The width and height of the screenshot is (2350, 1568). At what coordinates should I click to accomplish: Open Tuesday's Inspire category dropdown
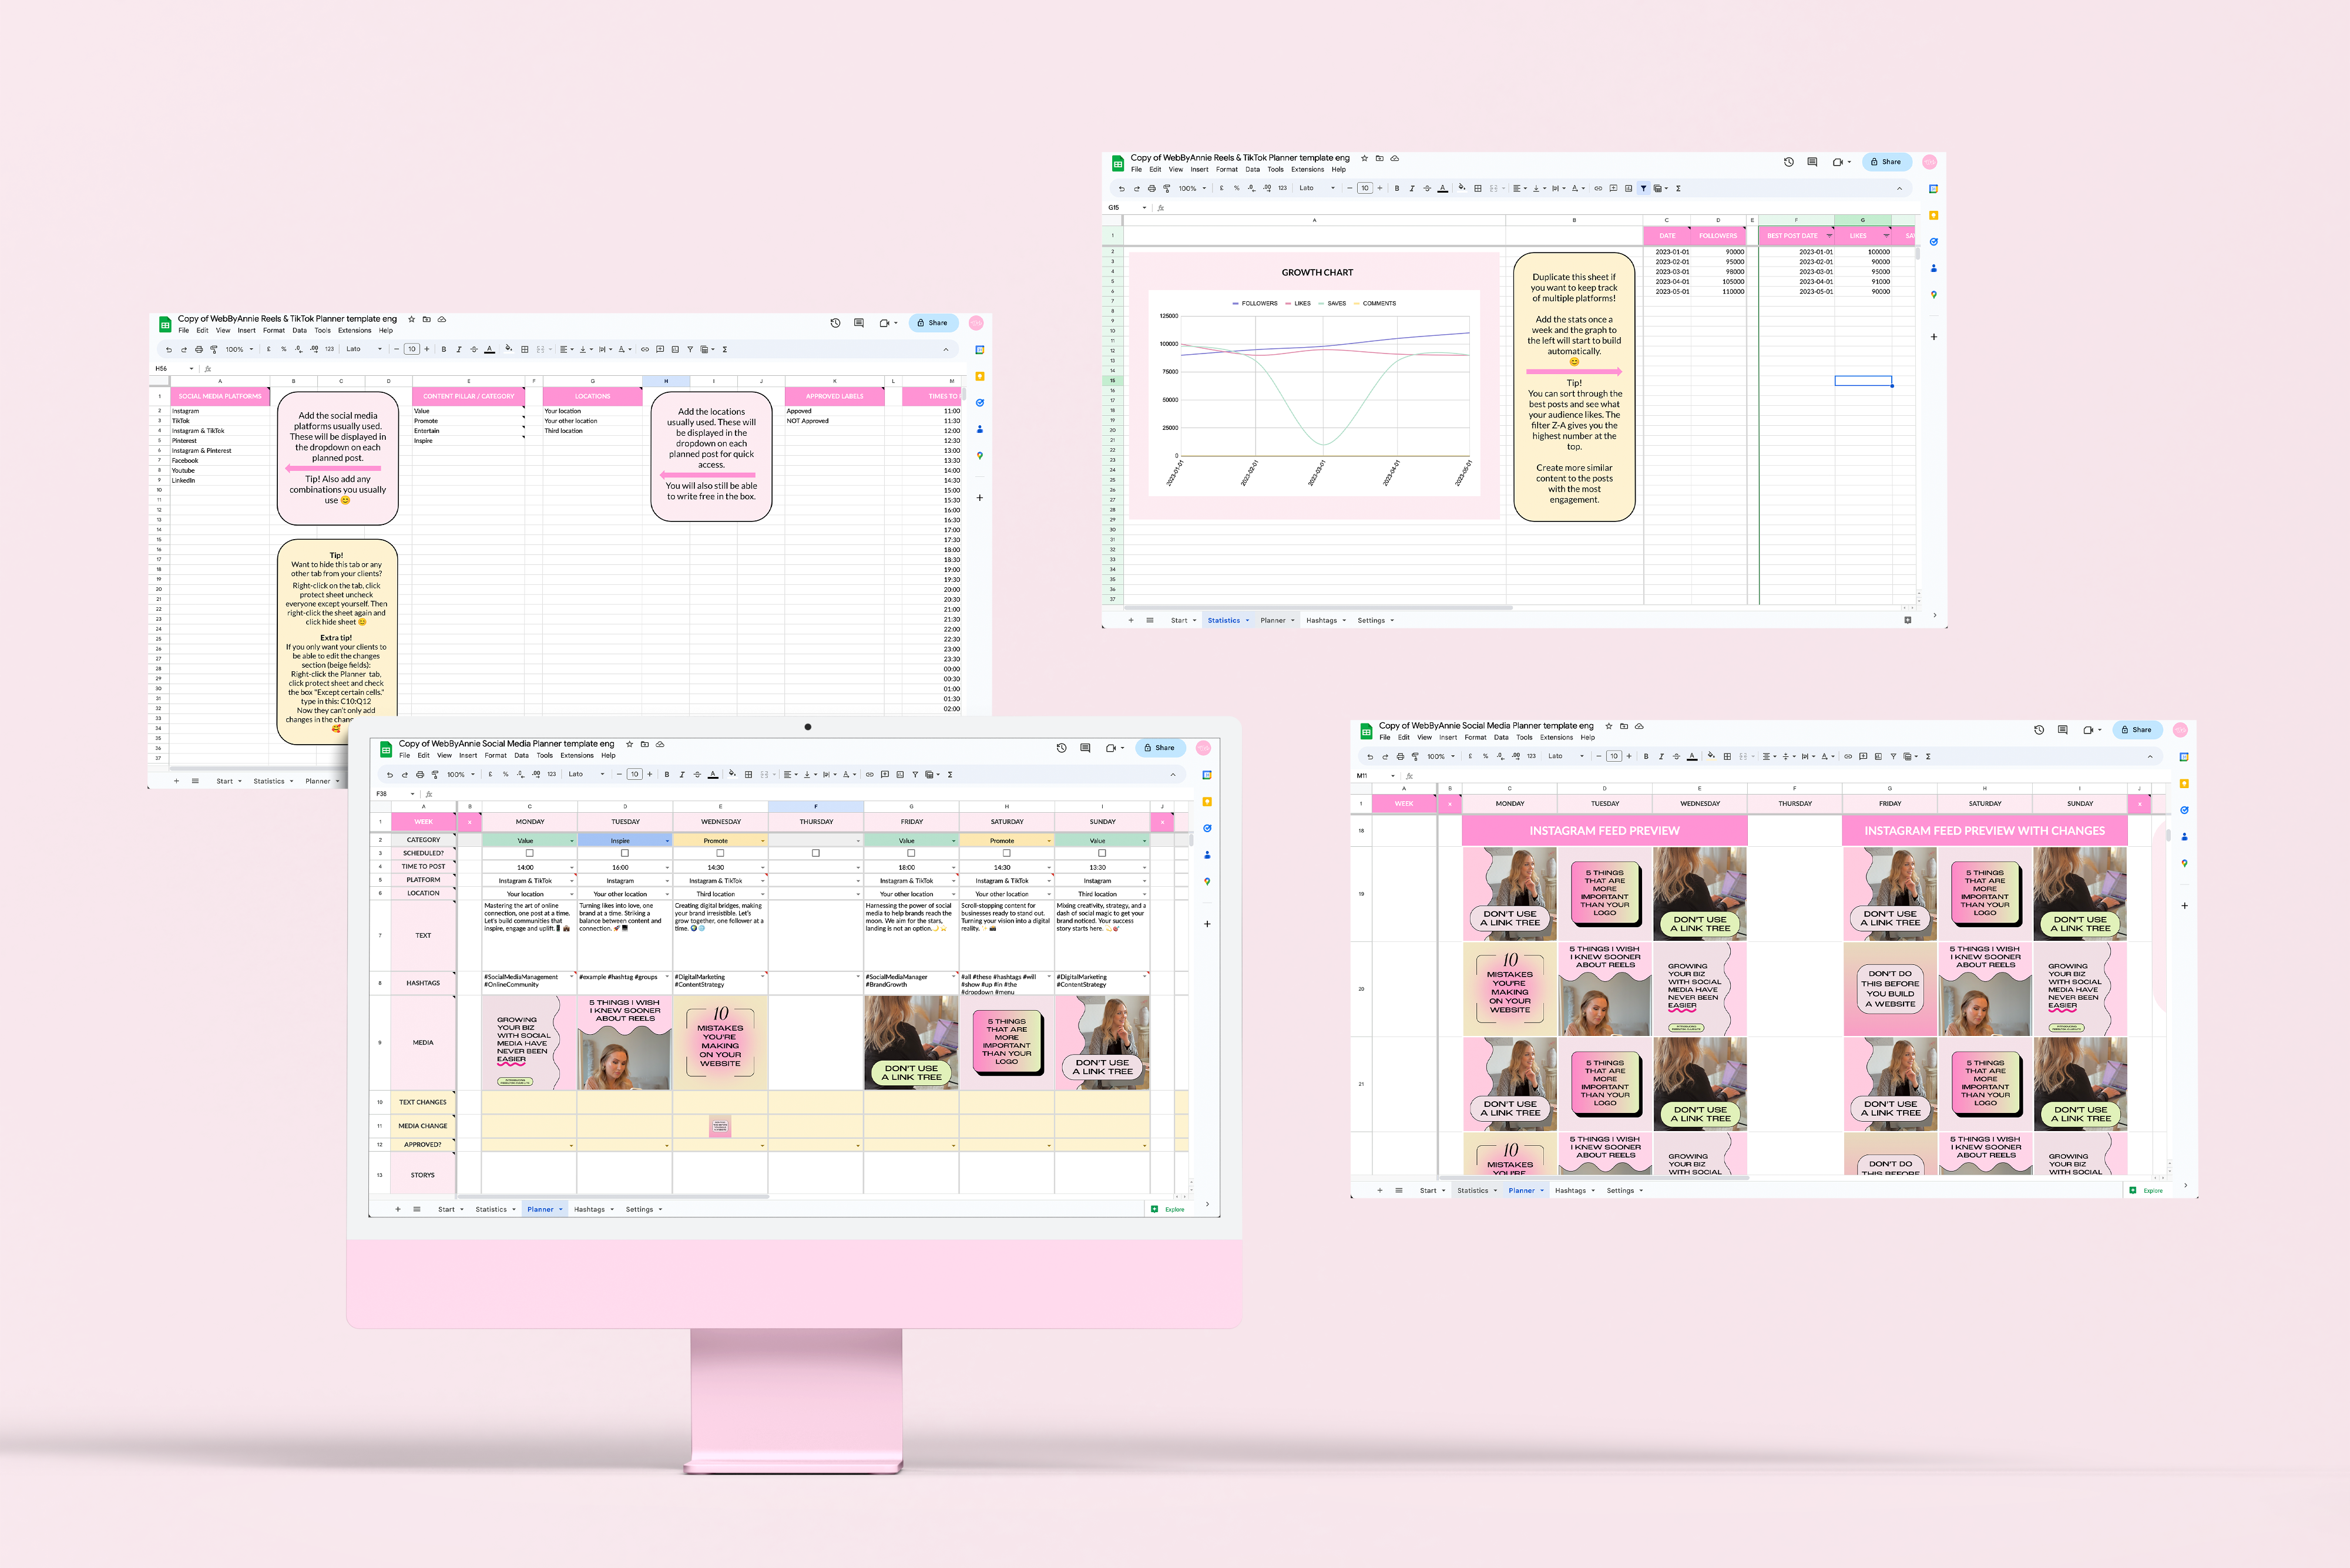(667, 841)
